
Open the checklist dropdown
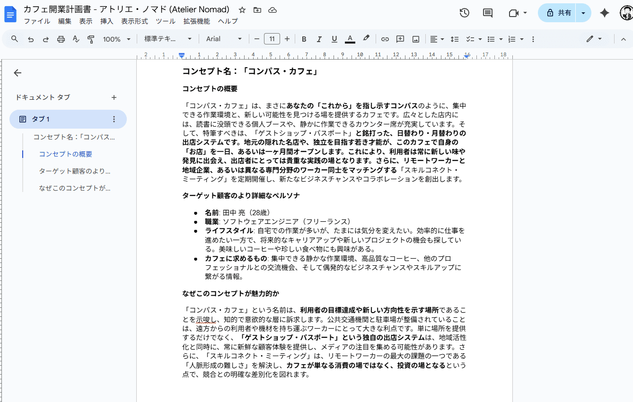tap(474, 39)
